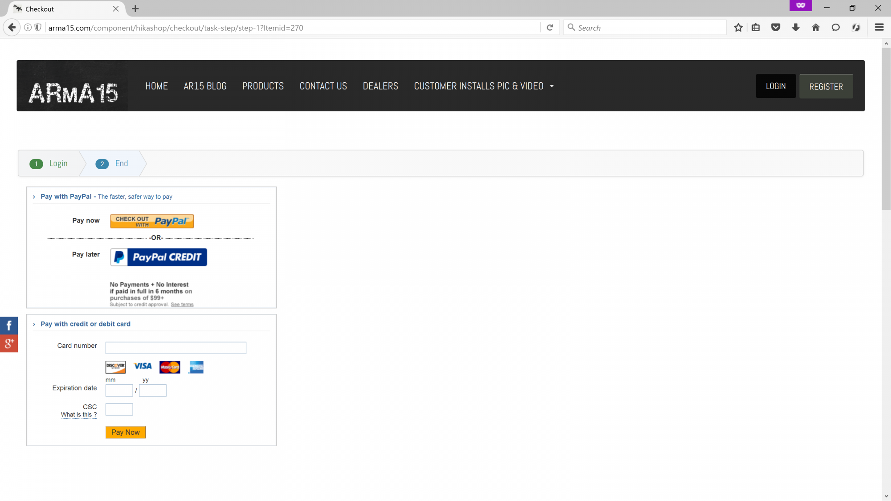Reload the page via refresh icon
Screen dimensions: 891x501
point(550,28)
